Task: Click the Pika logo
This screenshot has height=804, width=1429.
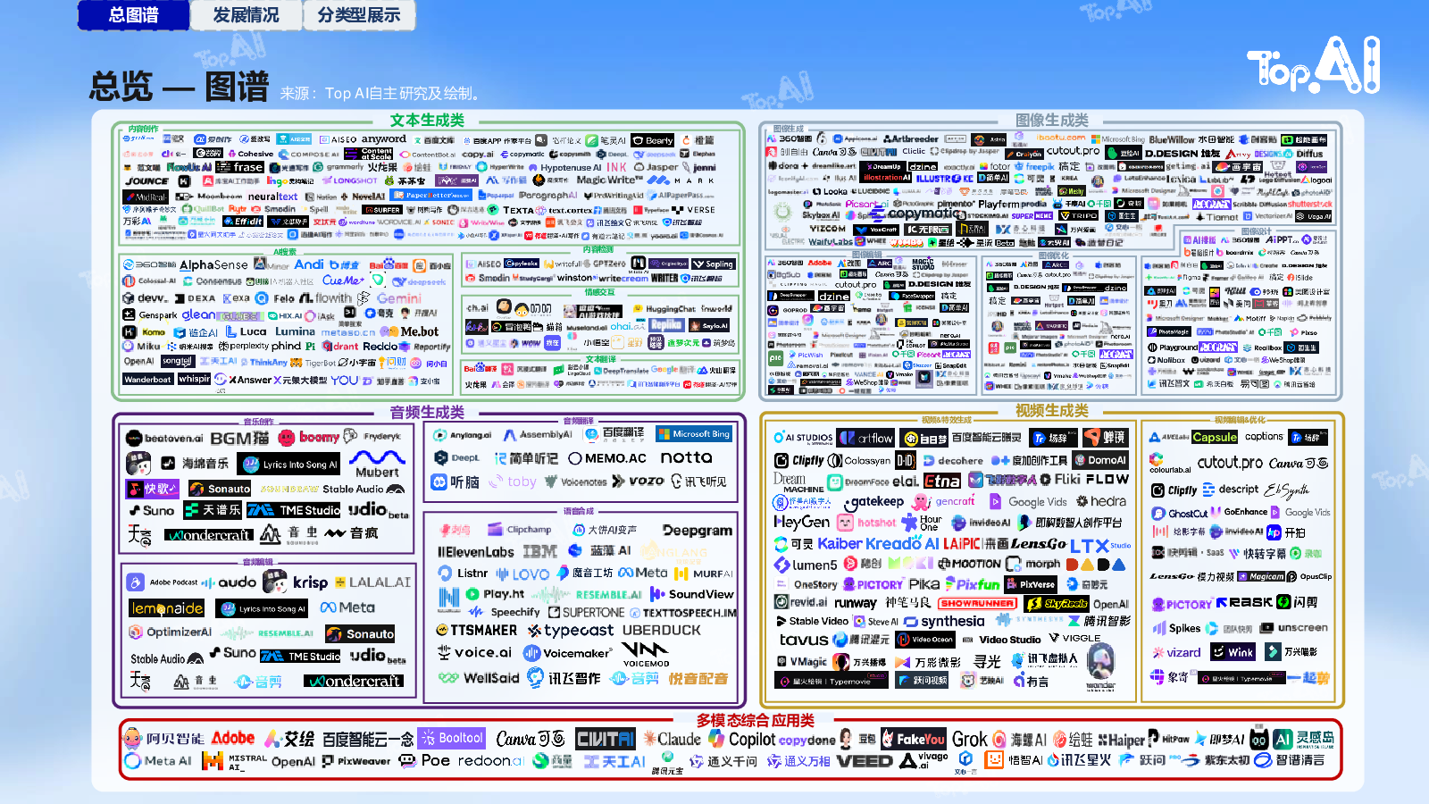Action: [924, 584]
